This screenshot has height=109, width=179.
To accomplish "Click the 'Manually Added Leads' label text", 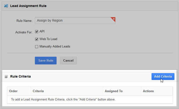I will pos(55,47).
